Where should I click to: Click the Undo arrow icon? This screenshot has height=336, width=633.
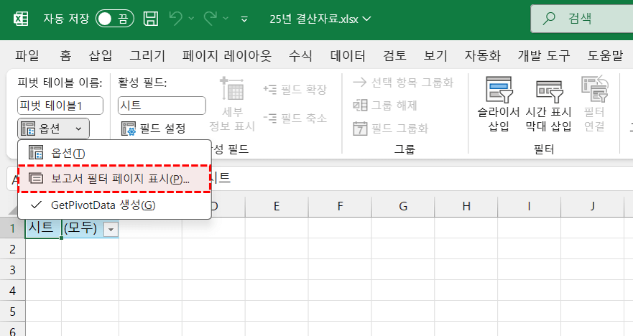pos(175,19)
